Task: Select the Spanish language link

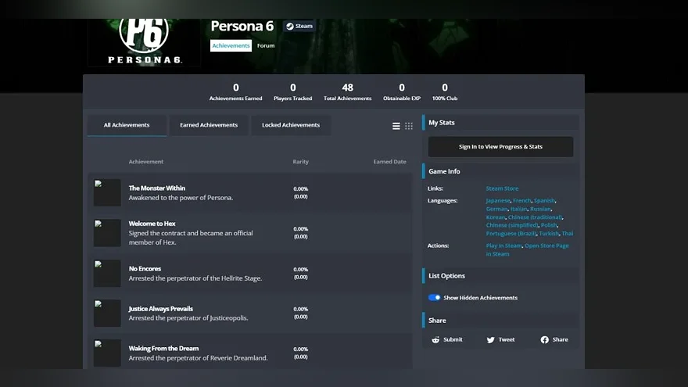Action: coord(544,200)
